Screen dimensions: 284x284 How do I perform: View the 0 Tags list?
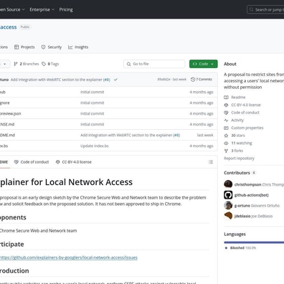coord(50,64)
